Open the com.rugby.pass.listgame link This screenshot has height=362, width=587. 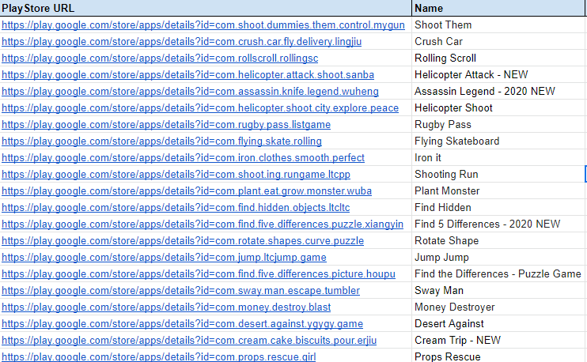tap(166, 125)
